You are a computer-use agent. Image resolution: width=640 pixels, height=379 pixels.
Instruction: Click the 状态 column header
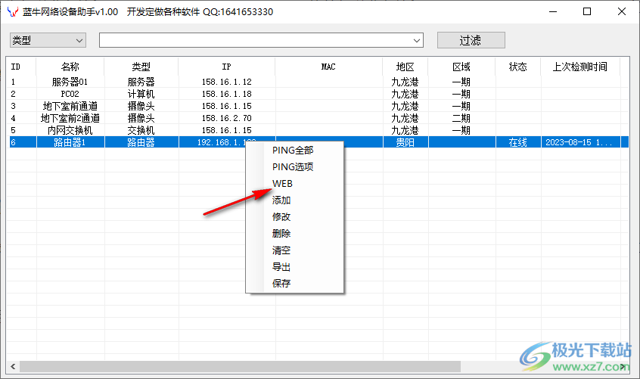click(x=517, y=67)
